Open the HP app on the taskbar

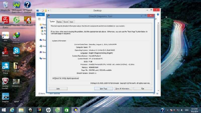tap(48, 110)
